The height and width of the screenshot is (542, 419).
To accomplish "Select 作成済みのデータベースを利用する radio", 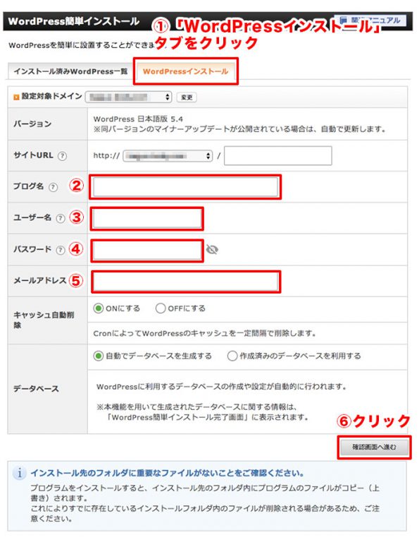I will click(x=232, y=356).
